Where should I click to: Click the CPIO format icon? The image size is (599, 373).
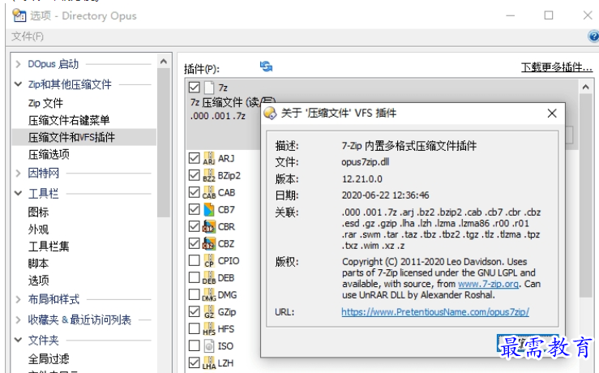(209, 260)
